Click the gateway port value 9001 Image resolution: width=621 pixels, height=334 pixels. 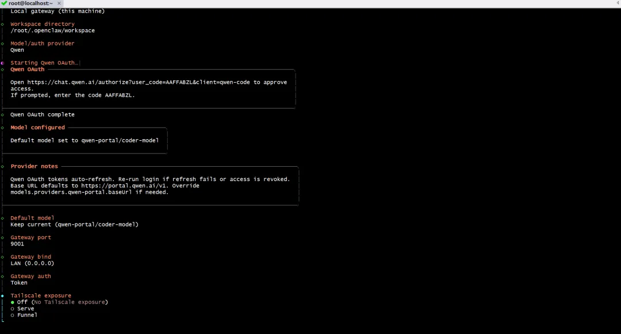click(x=17, y=244)
